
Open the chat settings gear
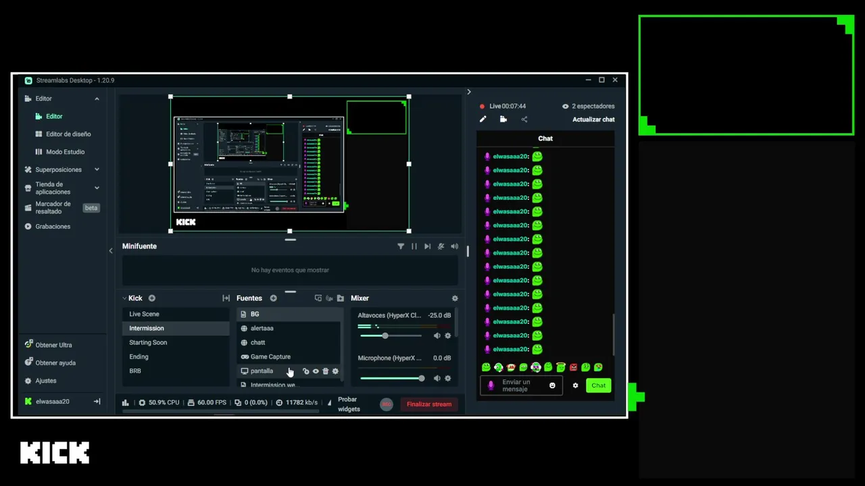576,385
